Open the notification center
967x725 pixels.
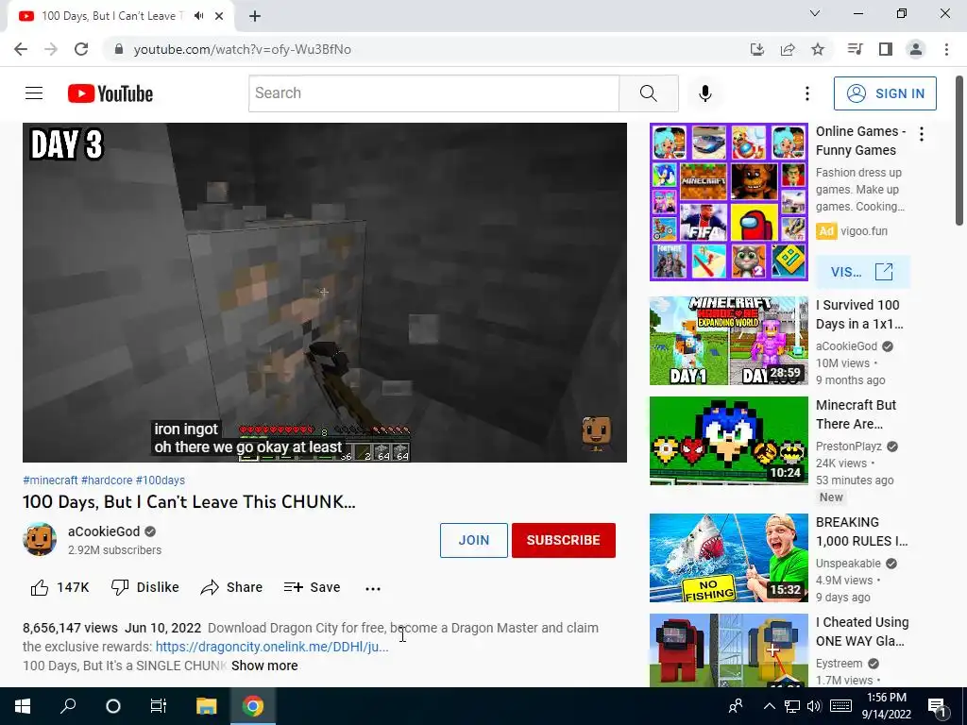pos(937,707)
